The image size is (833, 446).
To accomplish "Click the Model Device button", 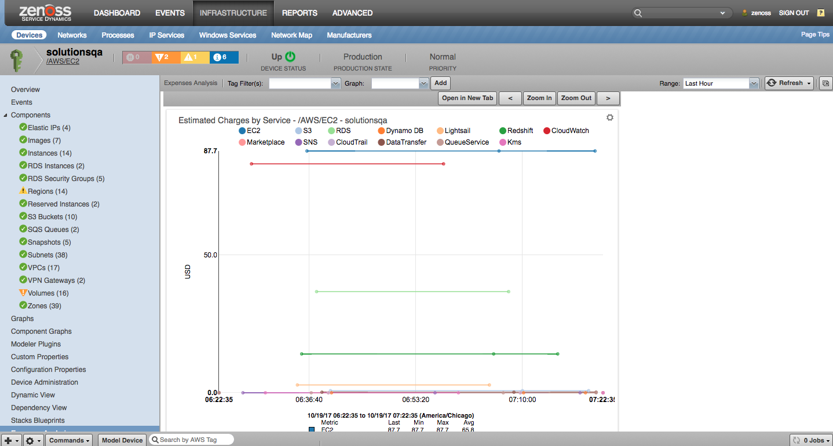I will coord(122,440).
